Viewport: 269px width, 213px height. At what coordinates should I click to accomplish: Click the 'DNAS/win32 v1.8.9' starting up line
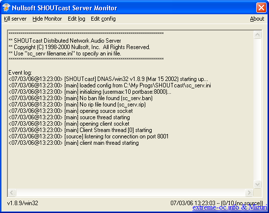(108, 79)
